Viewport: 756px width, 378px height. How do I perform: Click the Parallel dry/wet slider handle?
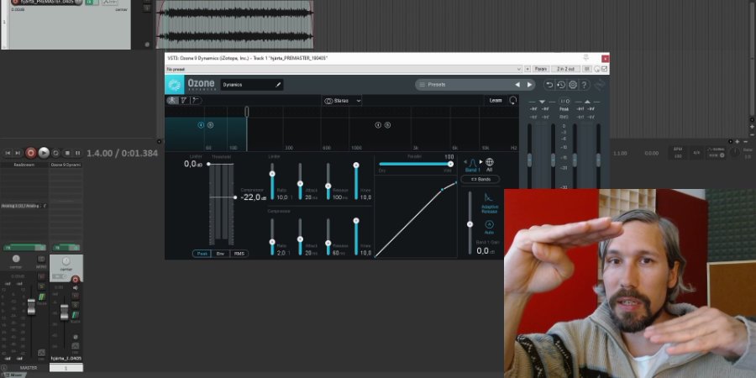point(450,164)
